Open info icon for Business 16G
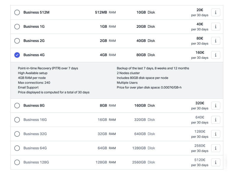Screen dimensions: 232x176 pos(215,120)
